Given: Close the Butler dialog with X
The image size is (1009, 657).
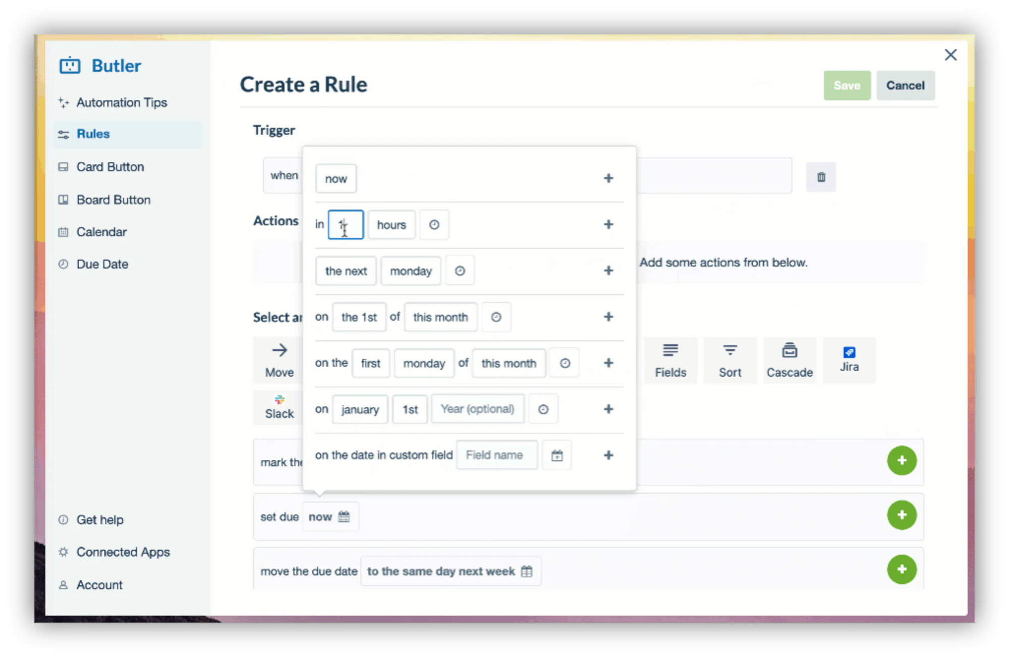Looking at the screenshot, I should pos(951,55).
